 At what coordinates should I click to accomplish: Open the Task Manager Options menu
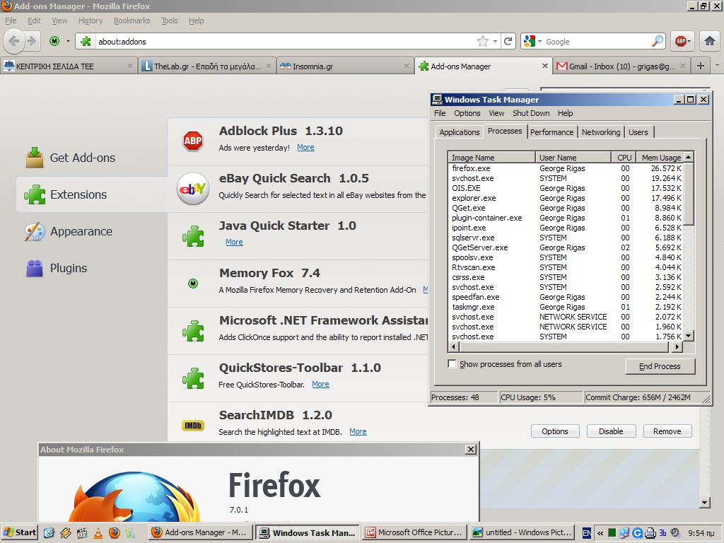click(x=467, y=113)
